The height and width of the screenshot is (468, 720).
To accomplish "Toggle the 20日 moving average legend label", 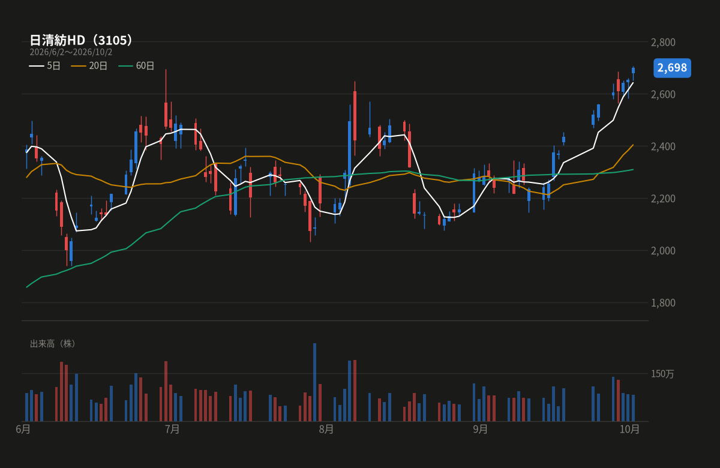I will tap(98, 66).
